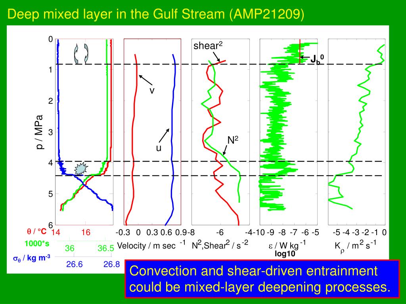This screenshot has height=304, width=406.
Task: Click the '26.6' density tick value
Action: pos(74,264)
